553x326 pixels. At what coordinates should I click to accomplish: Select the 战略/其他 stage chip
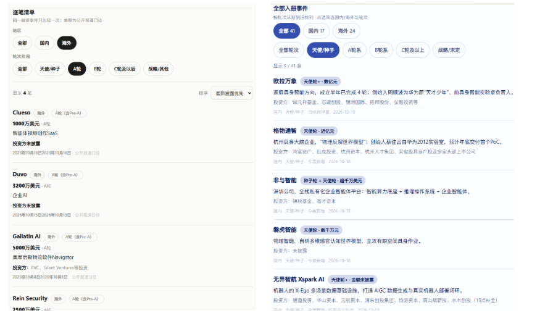[159, 69]
